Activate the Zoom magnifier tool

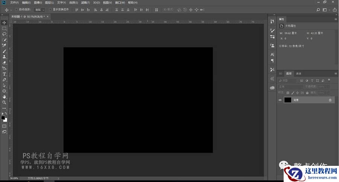(x=4, y=102)
